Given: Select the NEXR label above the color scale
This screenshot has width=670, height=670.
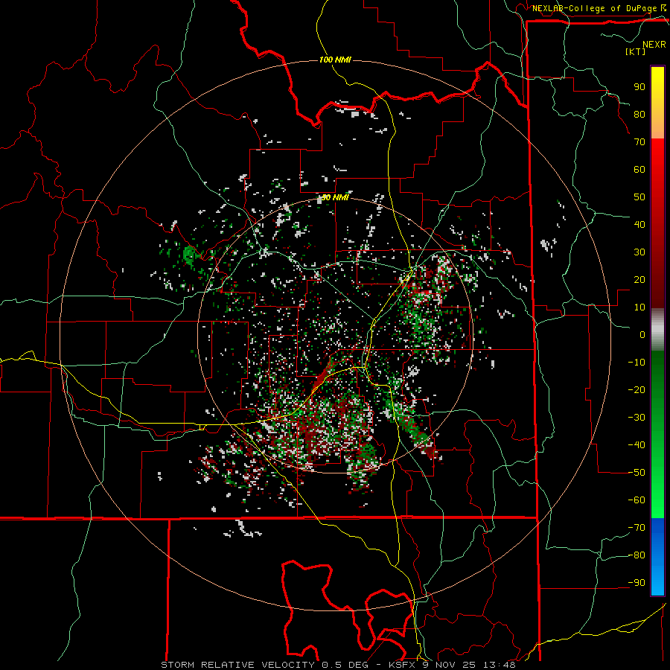Looking at the screenshot, I should pos(654,45).
